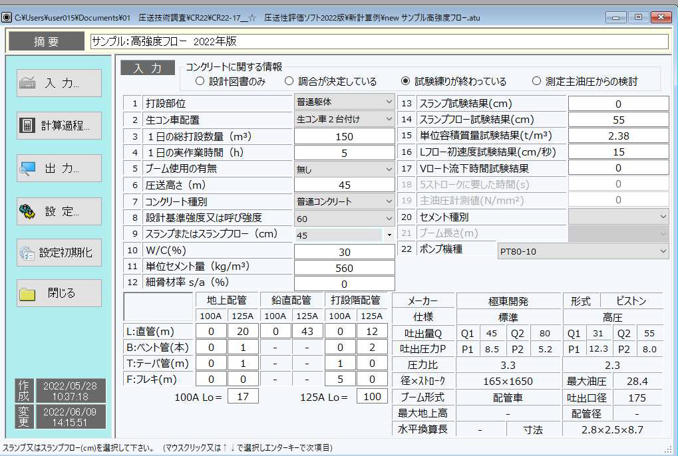Screen dimensions: 678x456
Task: Open ブーム使用の有無 dropdown
Action: pos(344,170)
